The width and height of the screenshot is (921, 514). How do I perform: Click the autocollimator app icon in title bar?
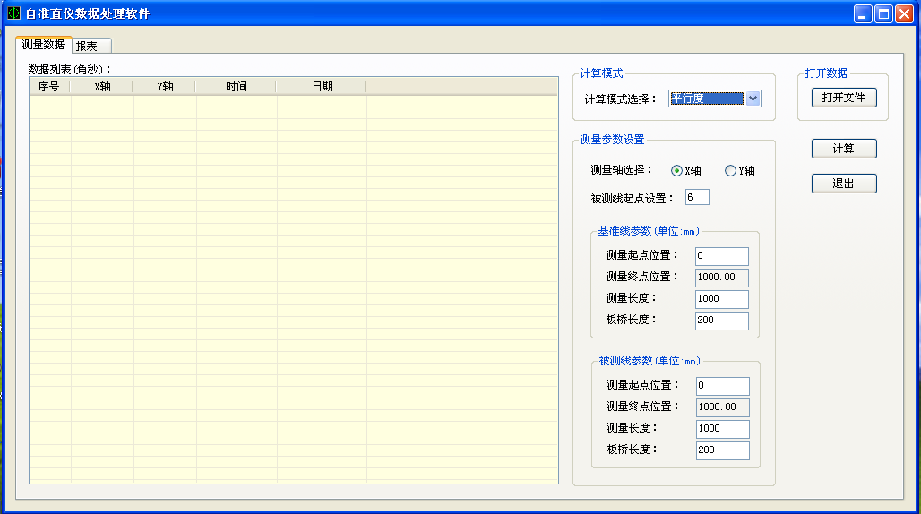(13, 13)
